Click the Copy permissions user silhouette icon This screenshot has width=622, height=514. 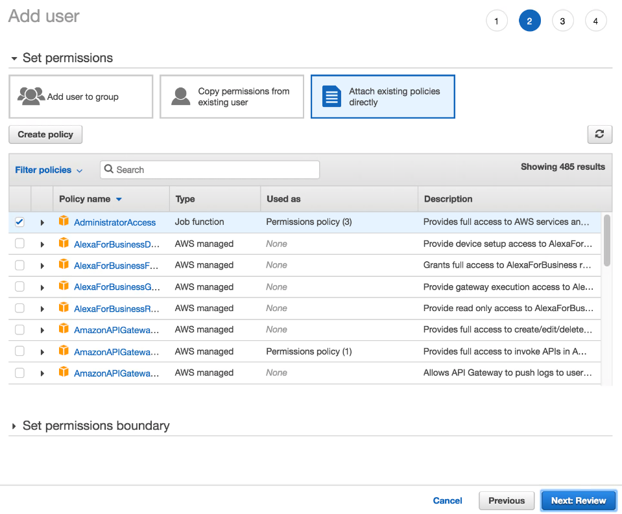[x=180, y=97]
